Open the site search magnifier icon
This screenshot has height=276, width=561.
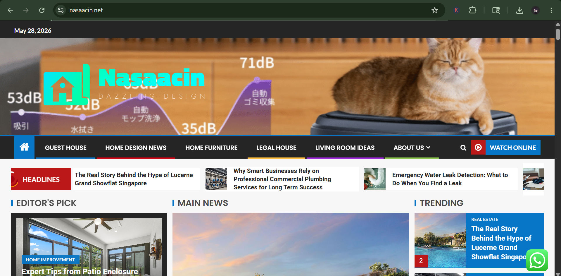(463, 148)
